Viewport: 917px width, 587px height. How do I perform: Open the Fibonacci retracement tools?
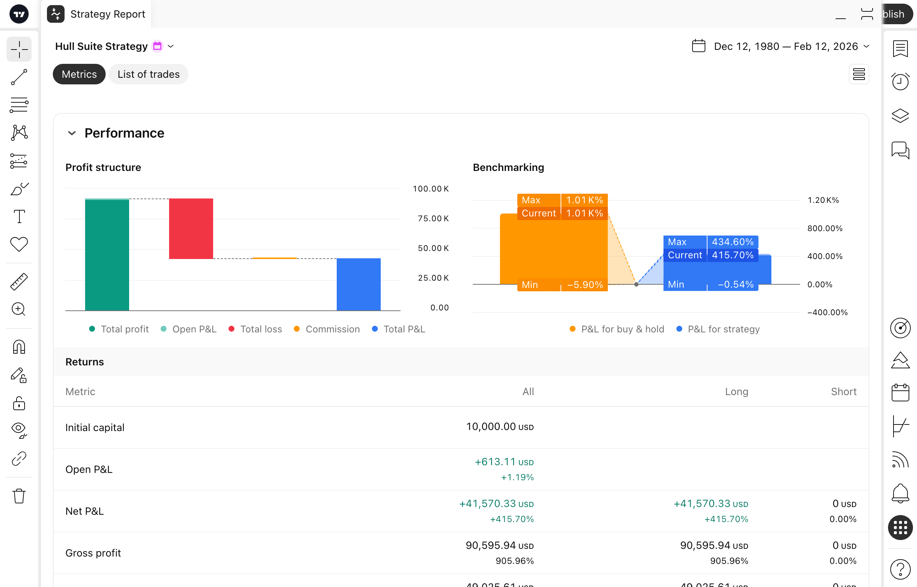[x=19, y=105]
